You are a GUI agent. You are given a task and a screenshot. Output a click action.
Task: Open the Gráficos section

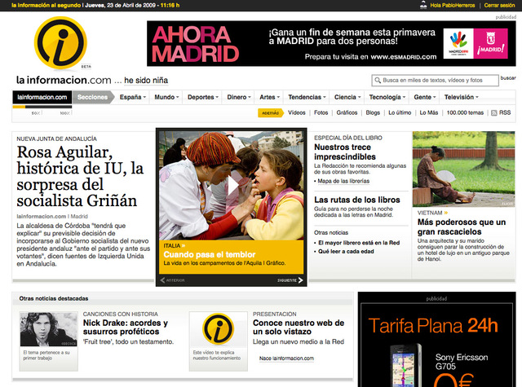tap(347, 112)
